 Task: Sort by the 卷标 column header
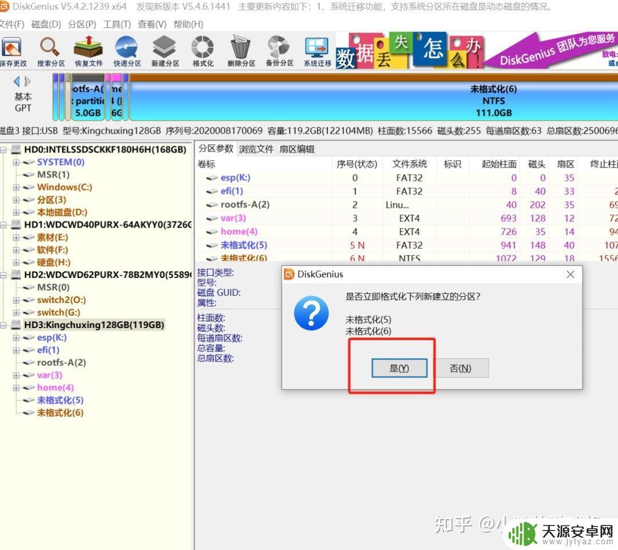click(x=263, y=164)
